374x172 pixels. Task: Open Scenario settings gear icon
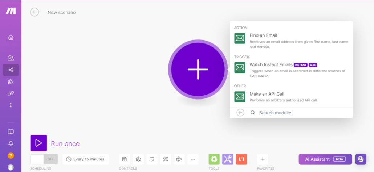pyautogui.click(x=138, y=159)
